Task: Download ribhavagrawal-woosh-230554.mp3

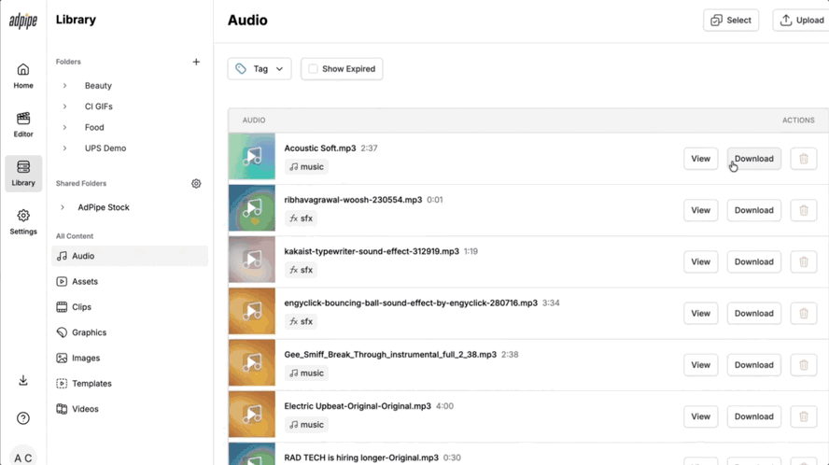Action: click(x=754, y=210)
